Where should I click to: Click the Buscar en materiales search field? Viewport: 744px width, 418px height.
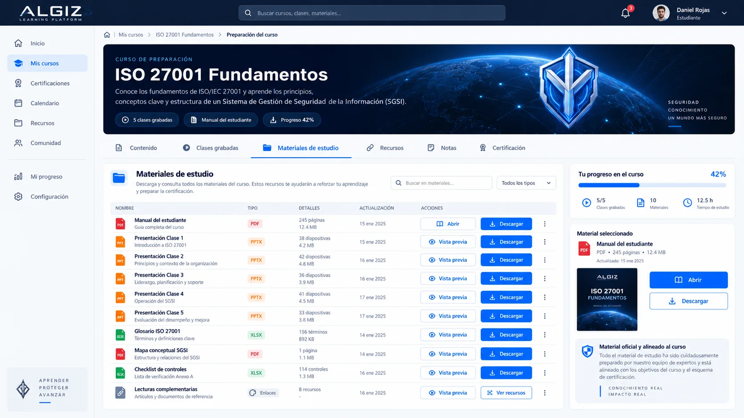point(441,183)
